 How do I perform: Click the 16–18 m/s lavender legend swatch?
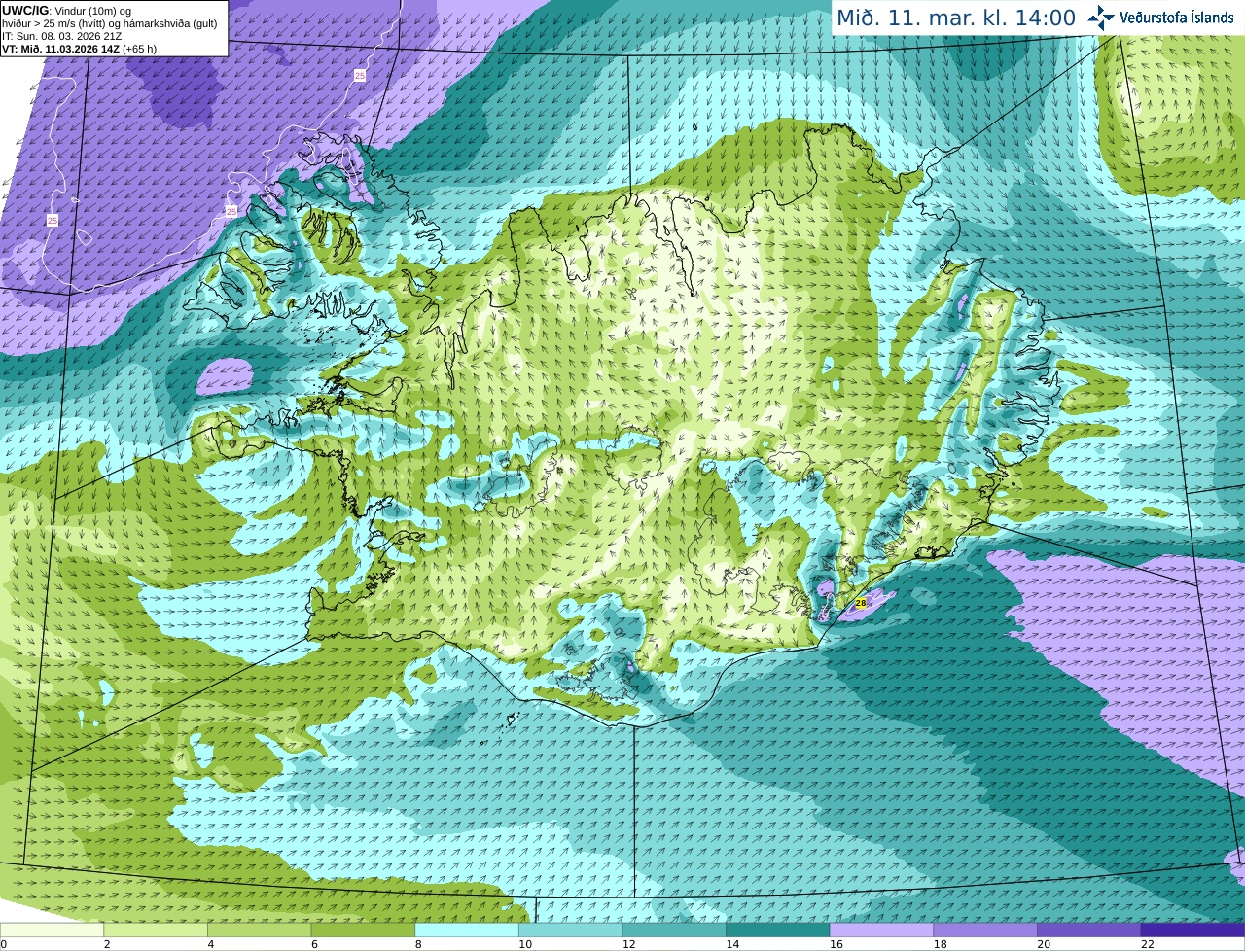coord(881,930)
